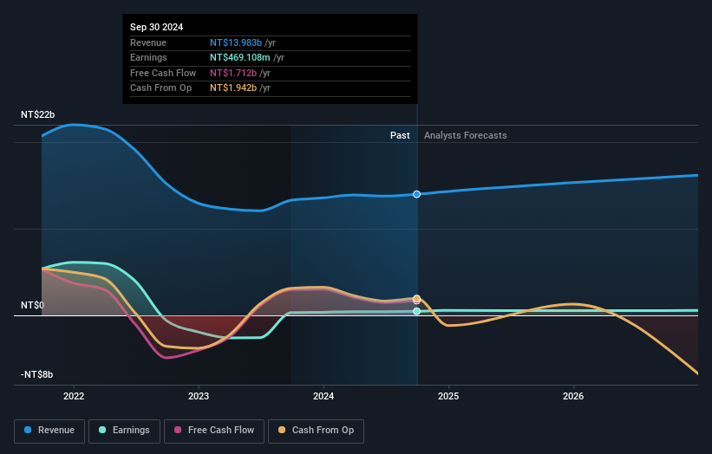The height and width of the screenshot is (454, 712).
Task: Click the -NT$8b y-axis label
Action: (x=36, y=374)
